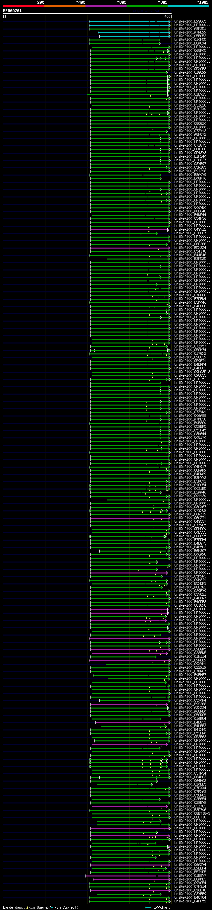
Task: Click the UniRef100_B8A0Y9 label
Action: tap(190, 175)
